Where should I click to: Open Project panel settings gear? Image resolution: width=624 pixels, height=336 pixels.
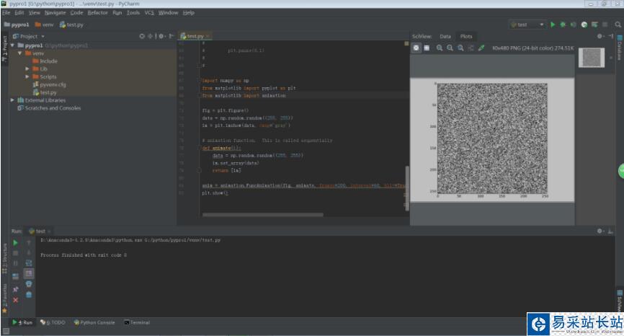[x=161, y=36]
